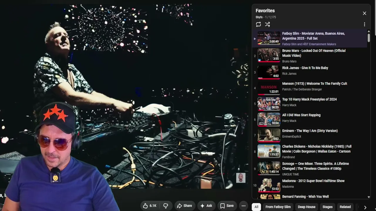Viewport: 376px width, 211px height.
Task: Dislike this video
Action: [x=166, y=206]
